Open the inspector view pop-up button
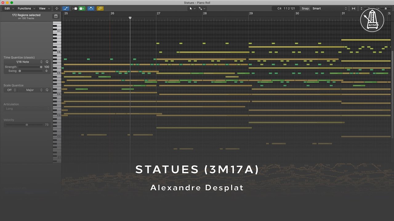The image size is (394, 221). coord(56,16)
